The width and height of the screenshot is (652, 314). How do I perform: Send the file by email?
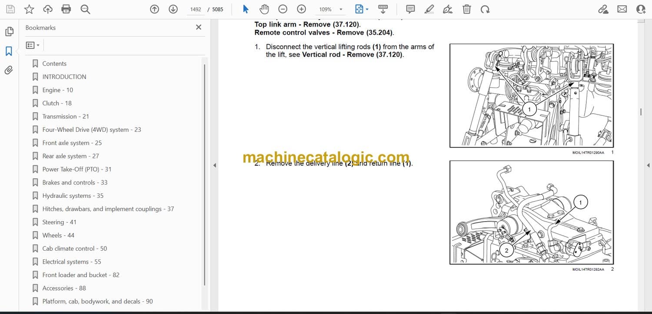(622, 9)
